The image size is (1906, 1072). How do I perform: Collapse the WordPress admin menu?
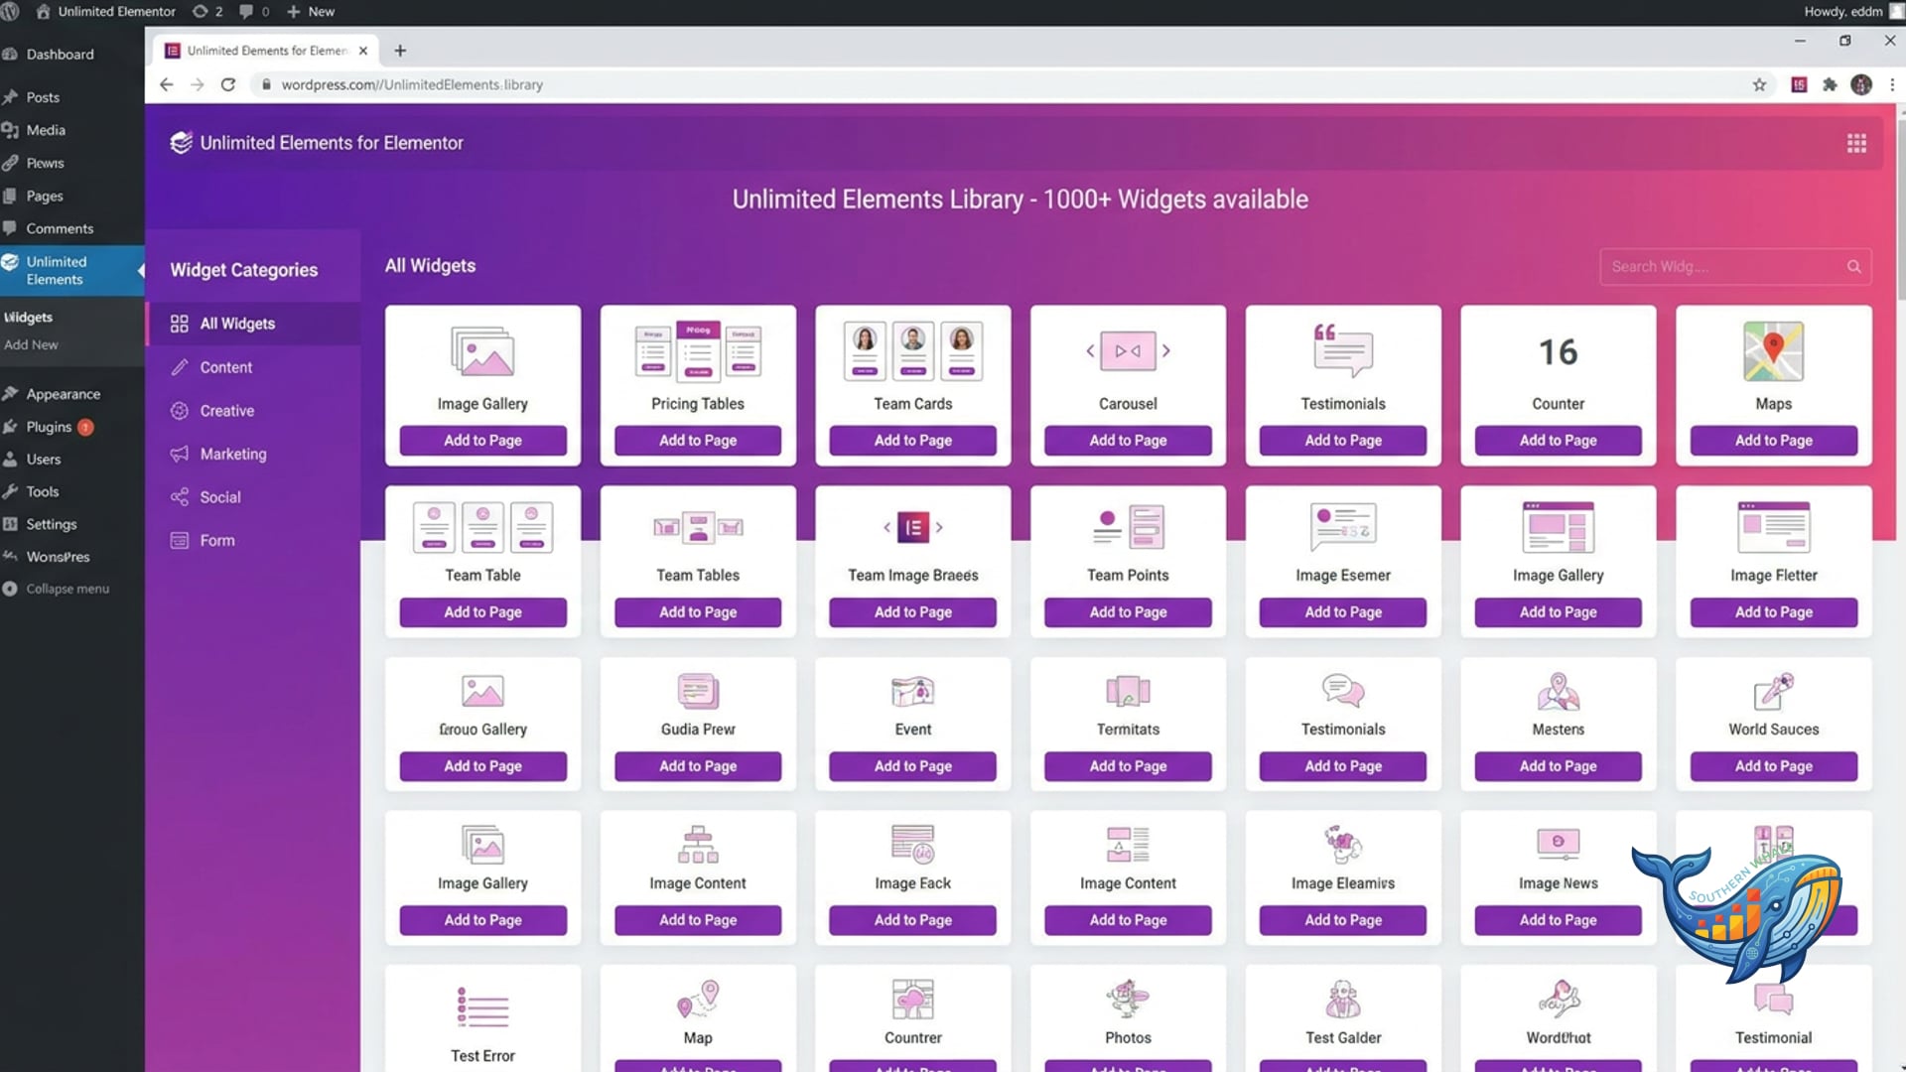56,589
